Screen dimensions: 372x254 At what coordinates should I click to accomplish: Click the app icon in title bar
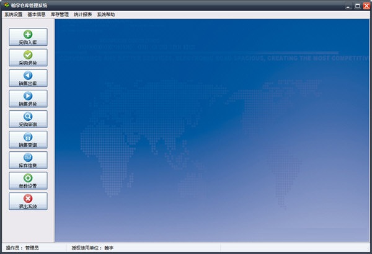[6, 5]
